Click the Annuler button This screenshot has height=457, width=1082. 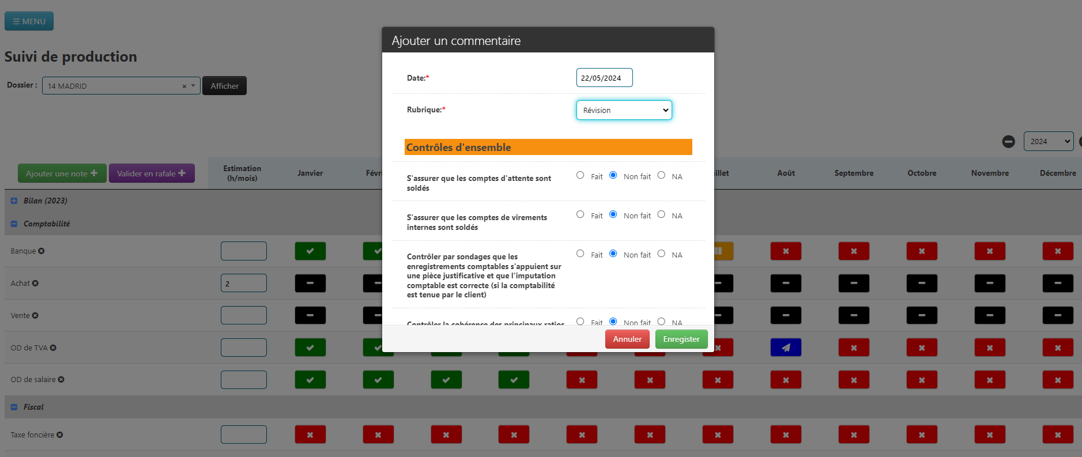(x=627, y=339)
